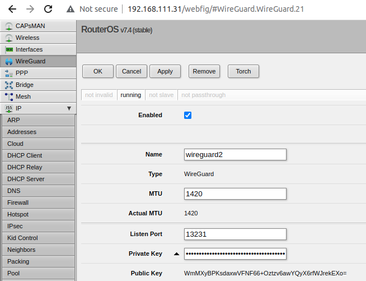Click the browser forward arrow
The image size is (366, 281).
coord(30,9)
